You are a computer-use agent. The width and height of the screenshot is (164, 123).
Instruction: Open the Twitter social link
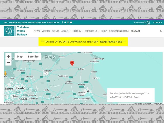point(65,23)
